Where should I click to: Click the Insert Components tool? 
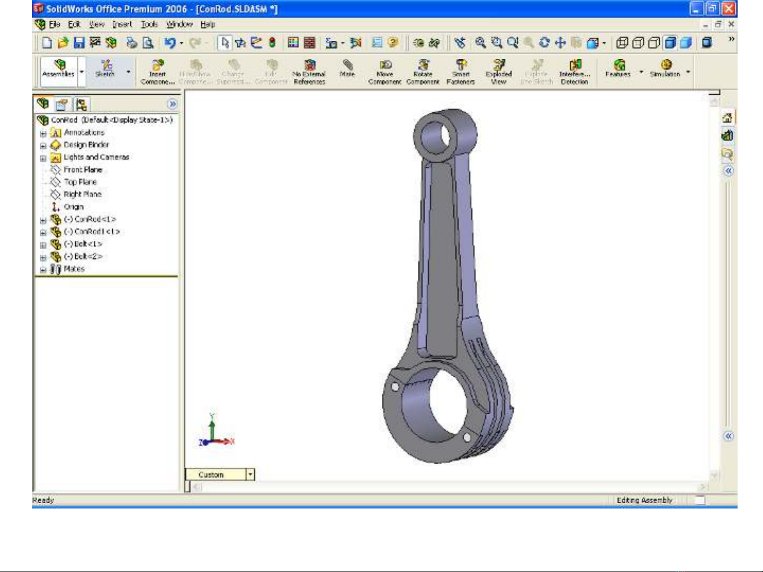157,71
